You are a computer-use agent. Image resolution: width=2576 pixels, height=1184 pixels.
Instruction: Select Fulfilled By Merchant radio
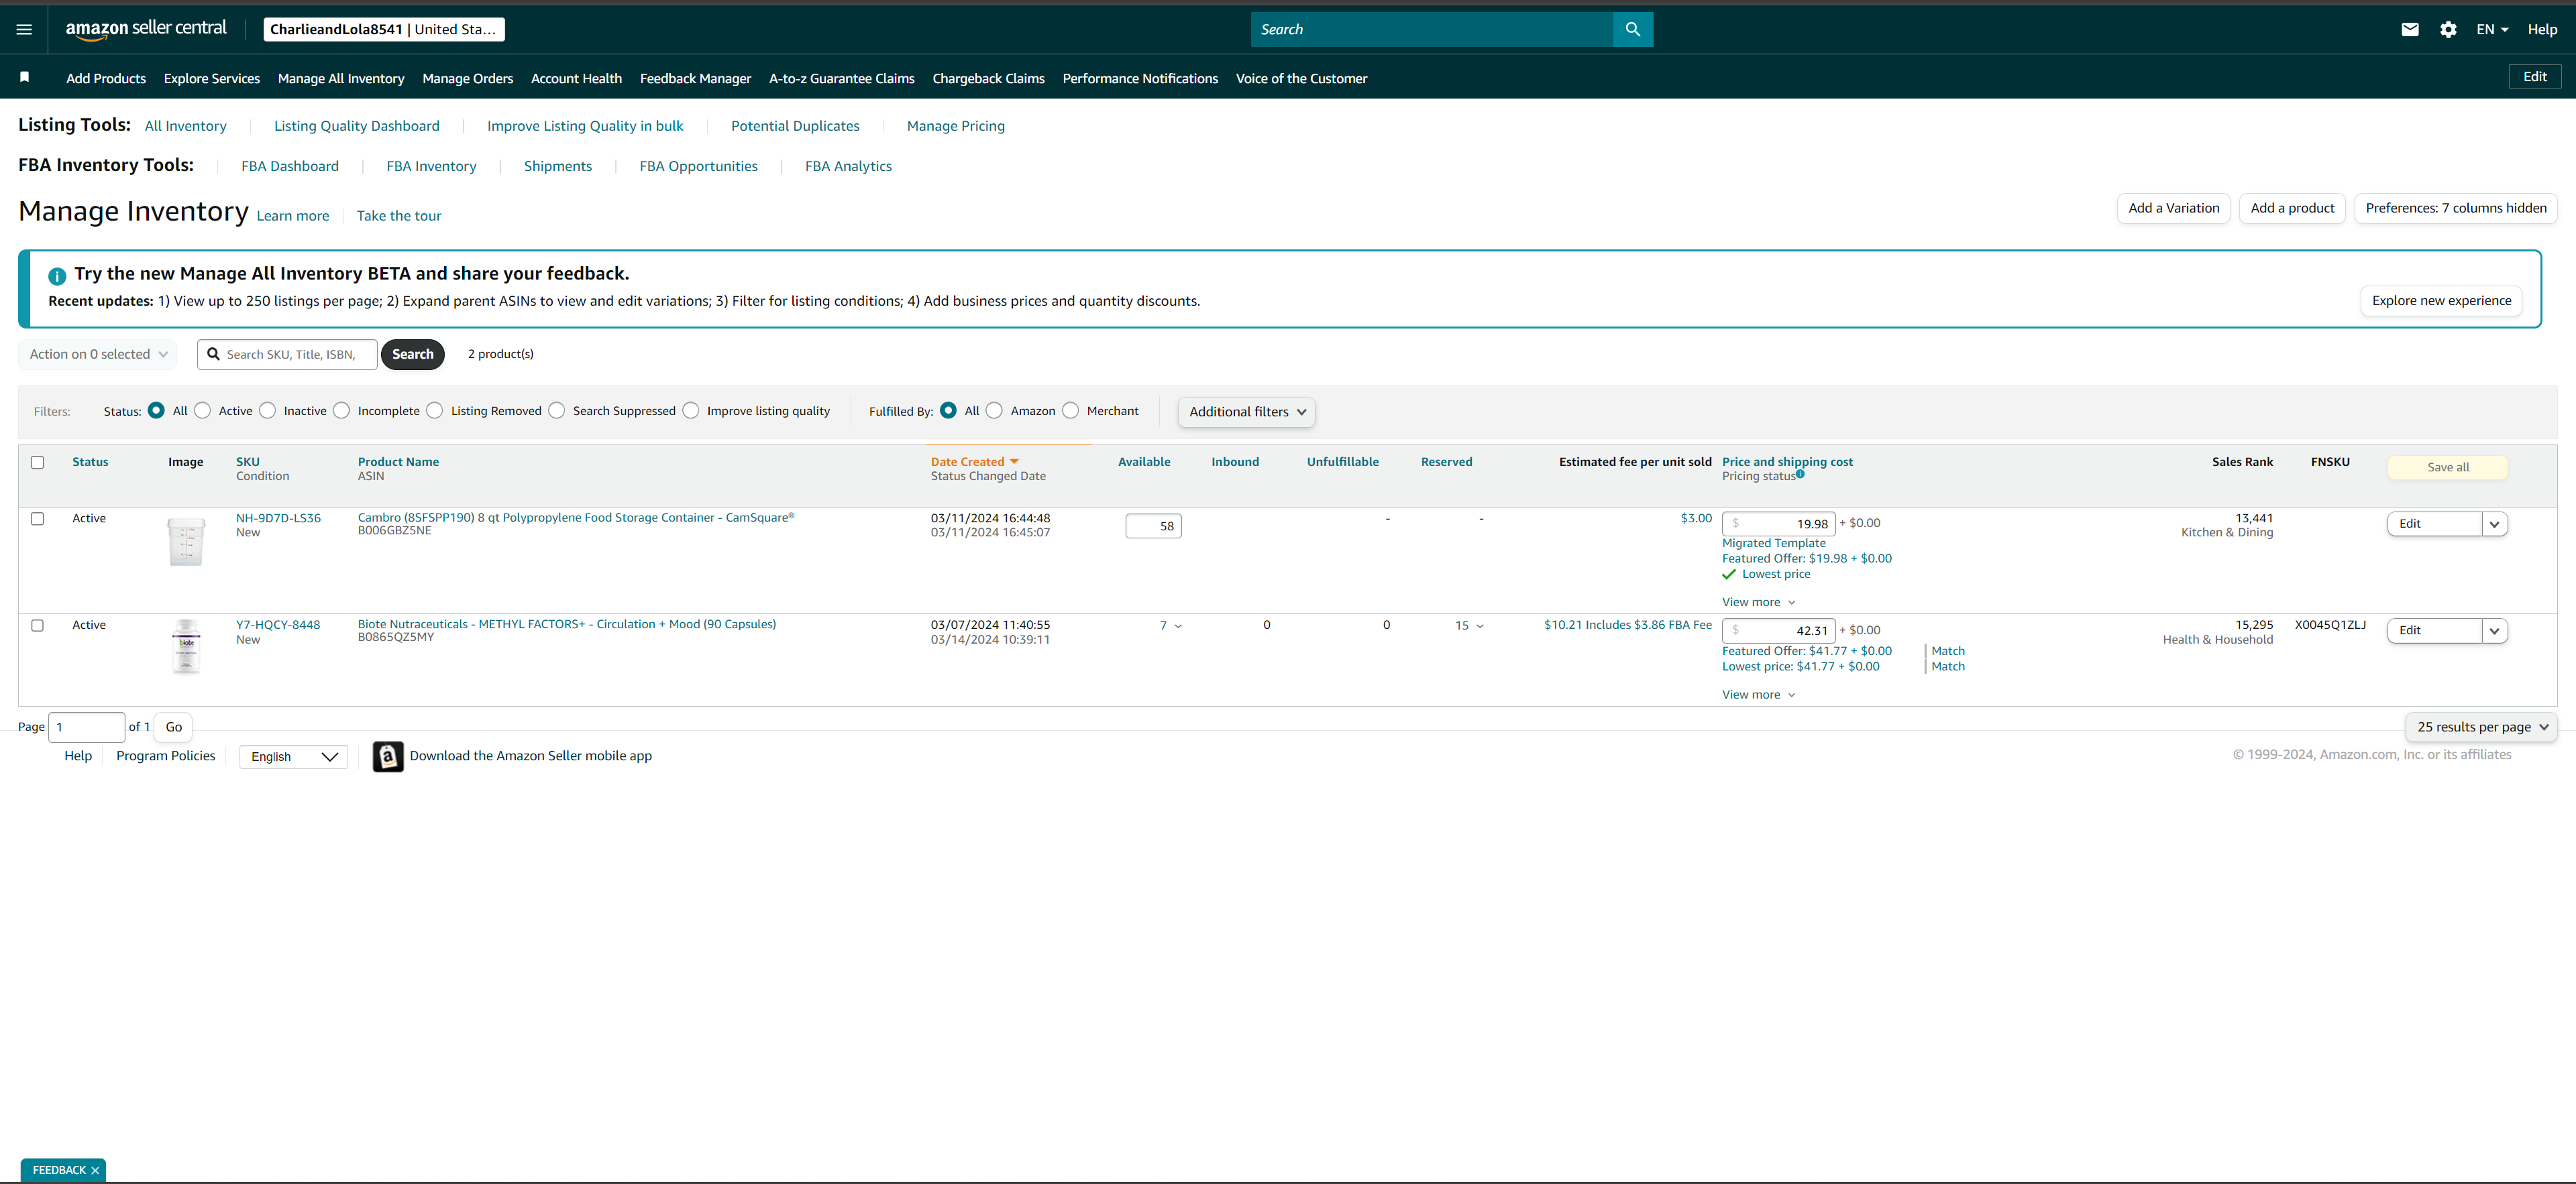coord(1071,411)
